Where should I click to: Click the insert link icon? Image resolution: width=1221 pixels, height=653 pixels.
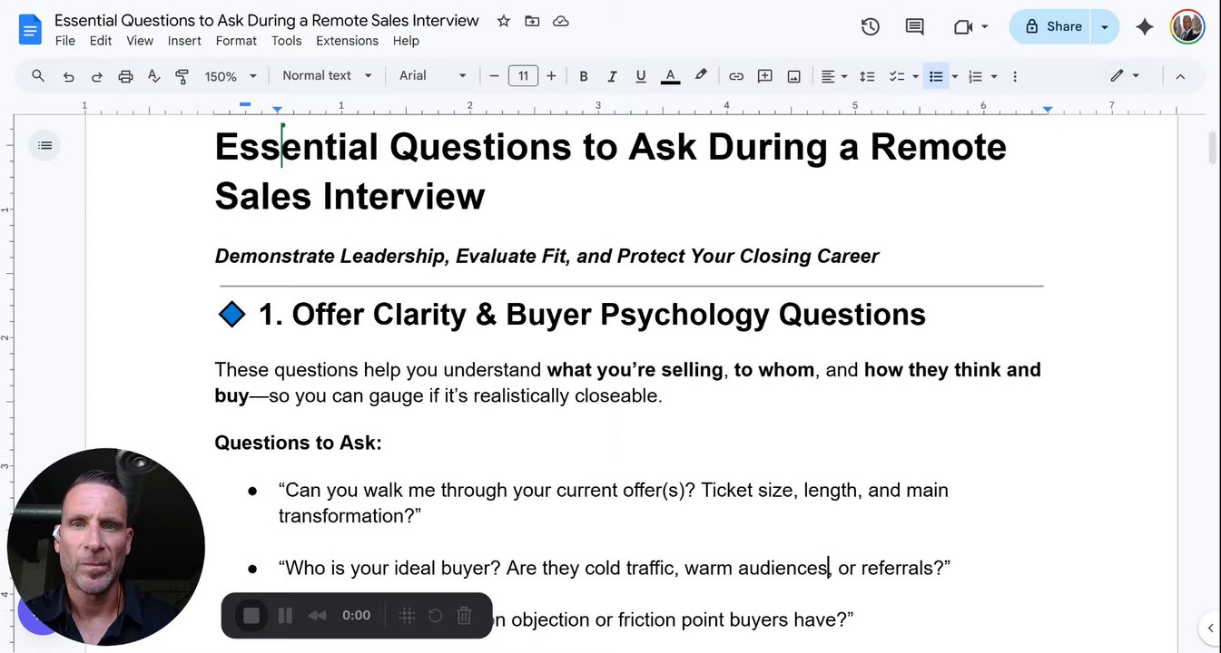736,76
